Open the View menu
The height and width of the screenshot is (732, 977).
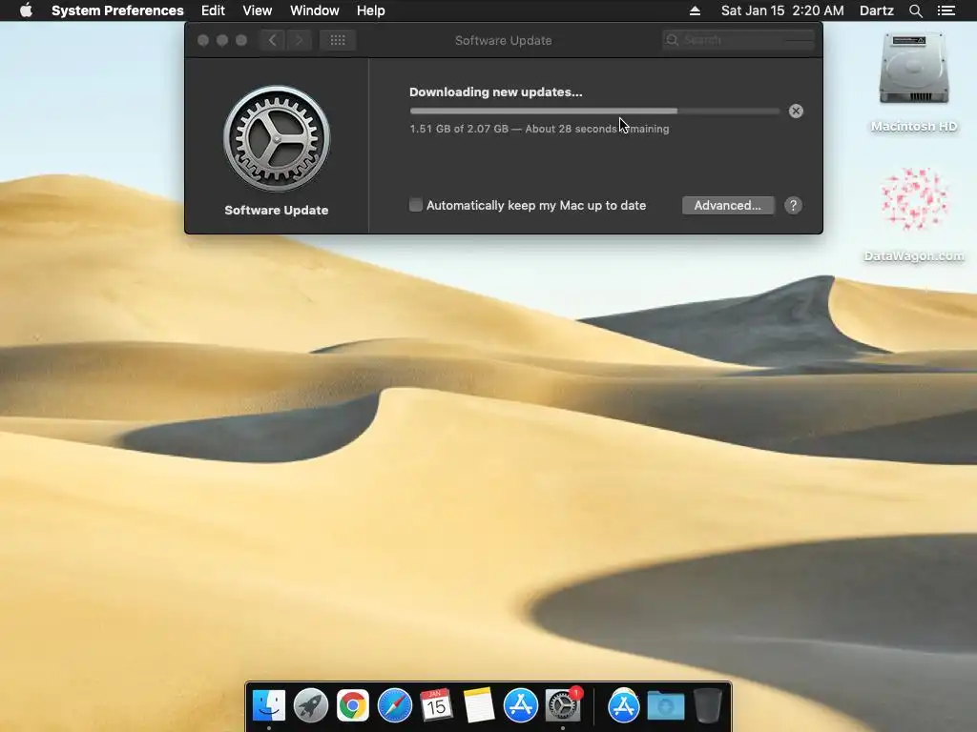pos(258,10)
